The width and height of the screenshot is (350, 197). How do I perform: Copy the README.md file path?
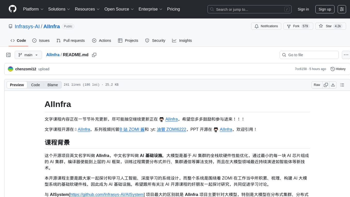(94, 55)
